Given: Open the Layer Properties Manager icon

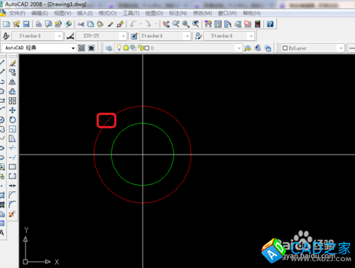Looking at the screenshot, I should [x=109, y=48].
